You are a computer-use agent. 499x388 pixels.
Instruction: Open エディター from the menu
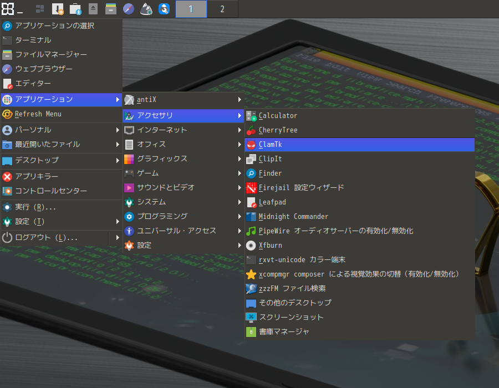coord(62,83)
